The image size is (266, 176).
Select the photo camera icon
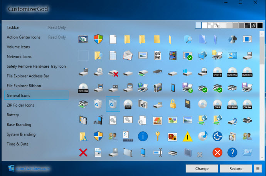point(143,104)
